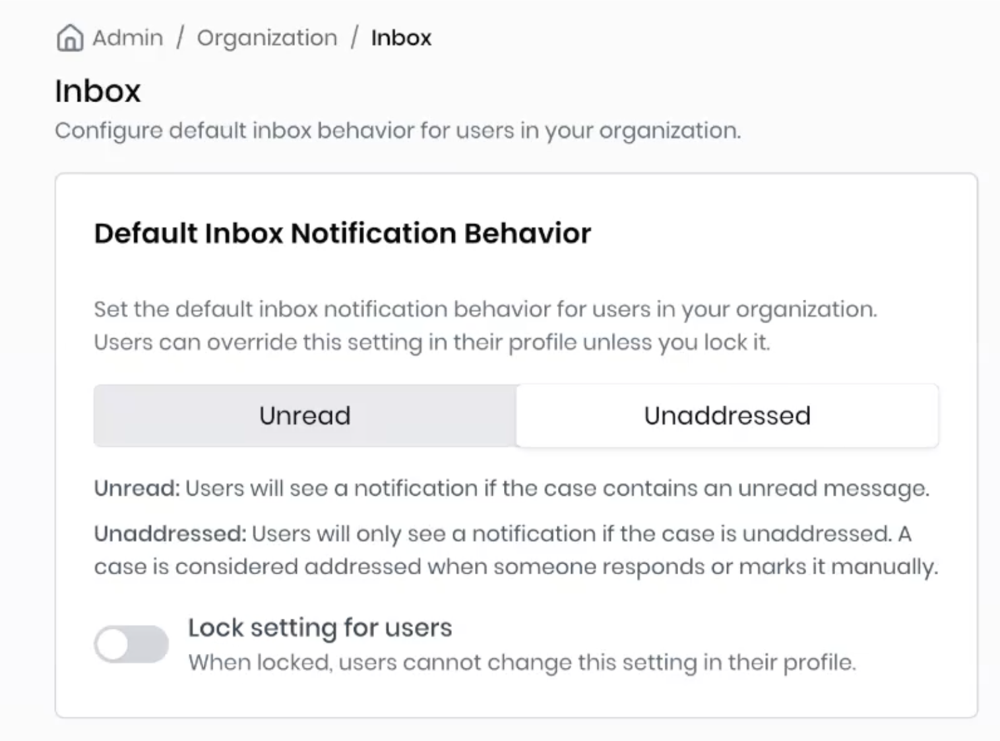1000x741 pixels.
Task: Click the current Inbox breadcrumb item
Action: (401, 38)
